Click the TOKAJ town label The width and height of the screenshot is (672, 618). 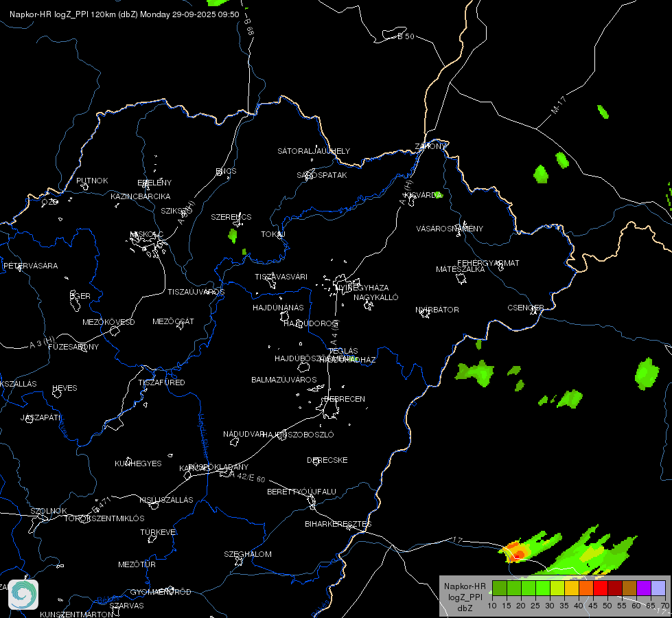273,234
